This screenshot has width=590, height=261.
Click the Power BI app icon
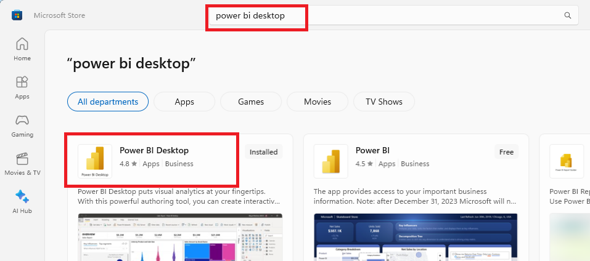coord(330,161)
